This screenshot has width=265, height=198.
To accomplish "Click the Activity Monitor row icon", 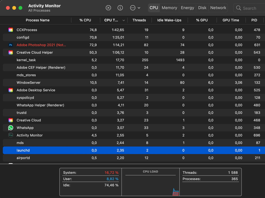I will click(11, 135).
